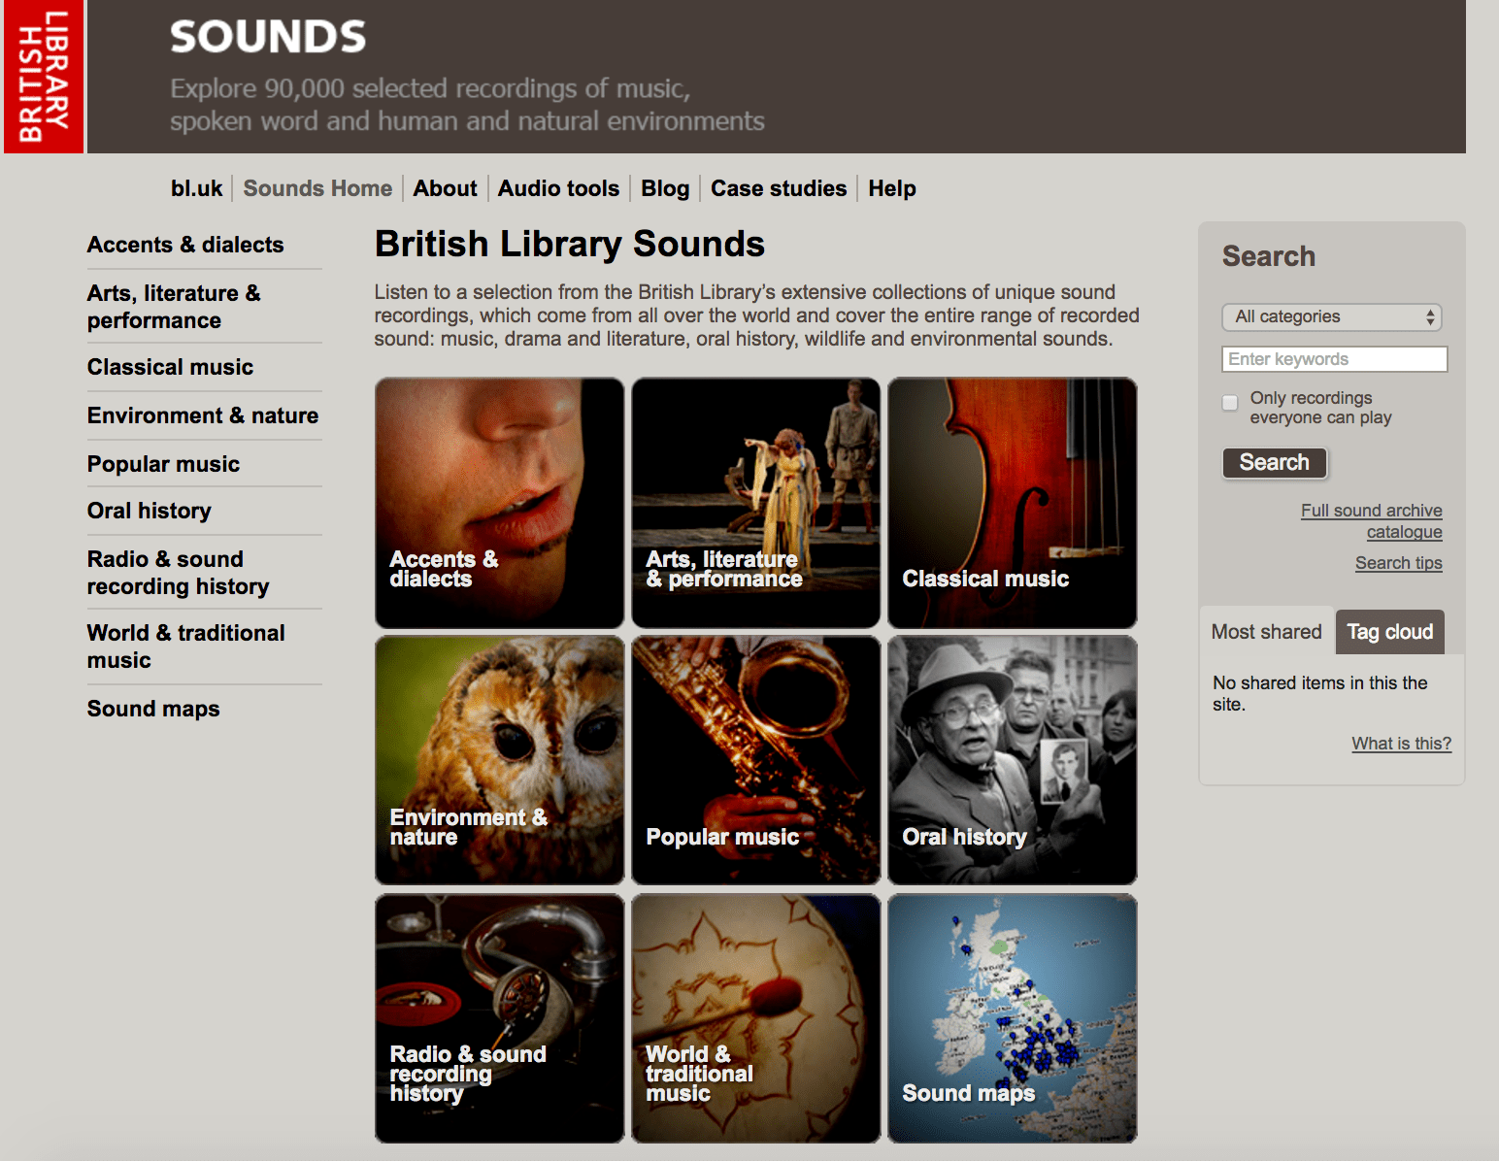The image size is (1499, 1161).
Task: Select the World & traditional music drum tile
Action: 755,1018
